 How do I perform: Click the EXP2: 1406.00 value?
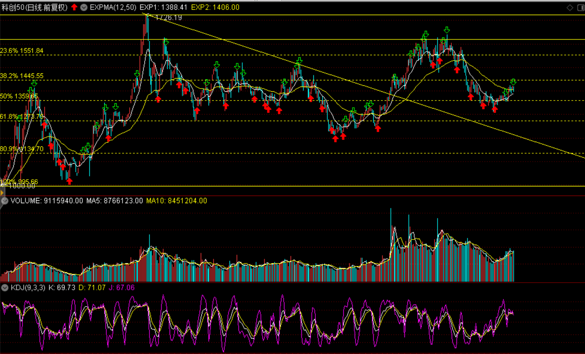tap(215, 7)
